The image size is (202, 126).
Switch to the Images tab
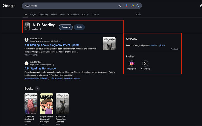tap(33, 14)
